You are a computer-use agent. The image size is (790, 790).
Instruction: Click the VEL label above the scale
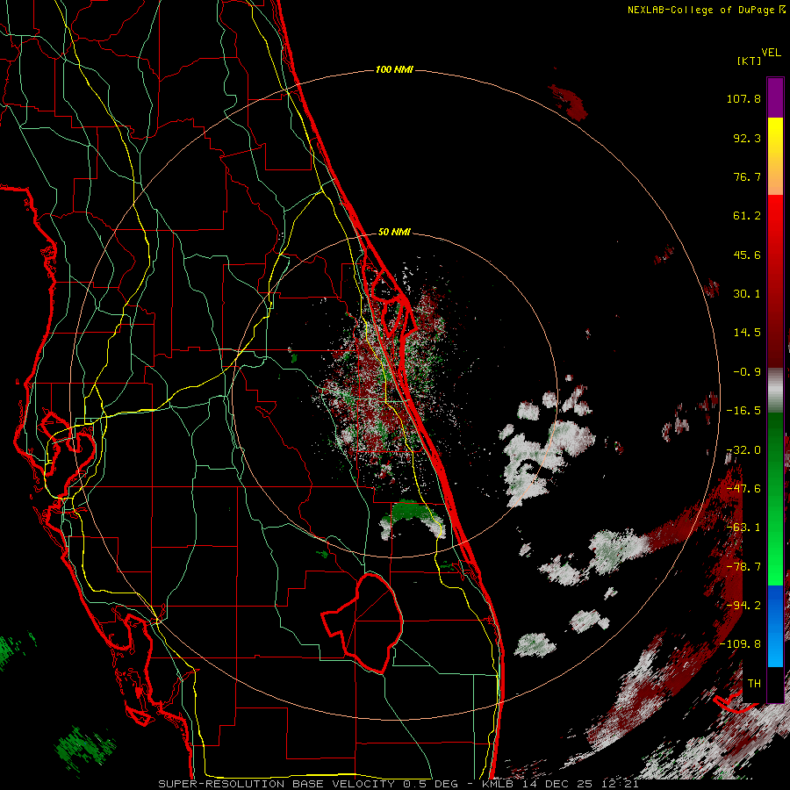(x=771, y=53)
